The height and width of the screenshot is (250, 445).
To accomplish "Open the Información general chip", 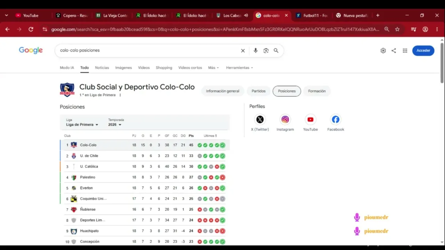I will pos(222,91).
